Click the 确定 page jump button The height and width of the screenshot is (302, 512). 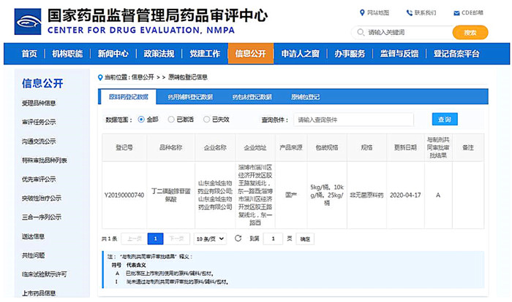[x=305, y=239]
